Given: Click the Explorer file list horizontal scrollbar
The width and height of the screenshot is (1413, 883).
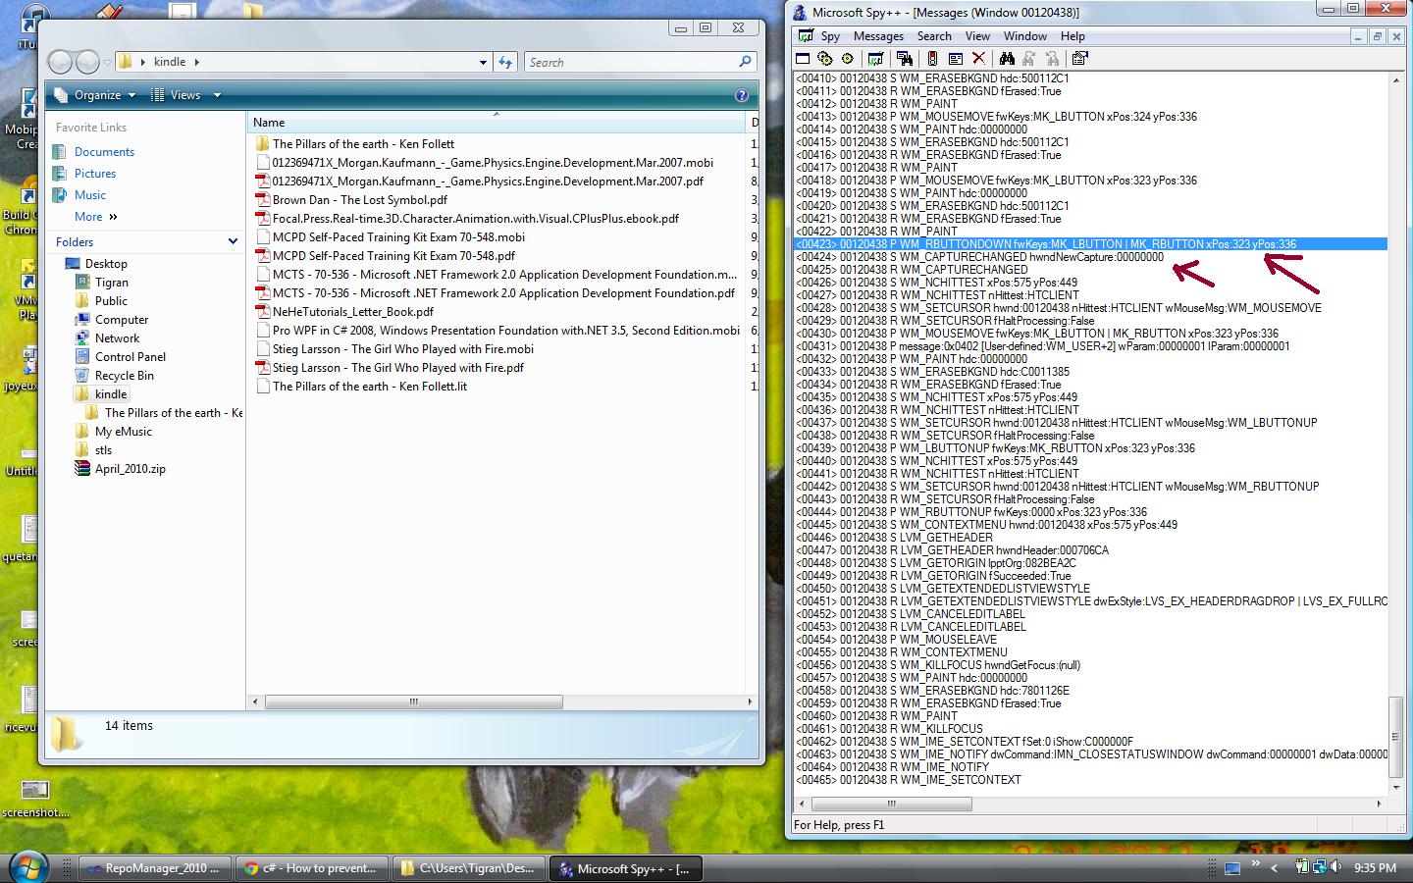Looking at the screenshot, I should coord(414,701).
